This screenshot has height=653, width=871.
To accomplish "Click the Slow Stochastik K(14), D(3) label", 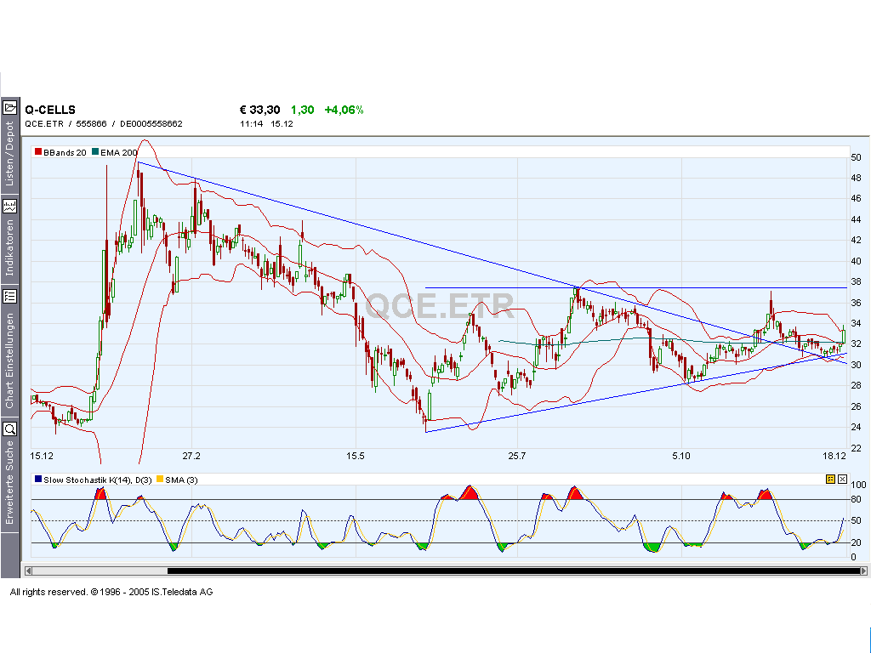I will [98, 480].
